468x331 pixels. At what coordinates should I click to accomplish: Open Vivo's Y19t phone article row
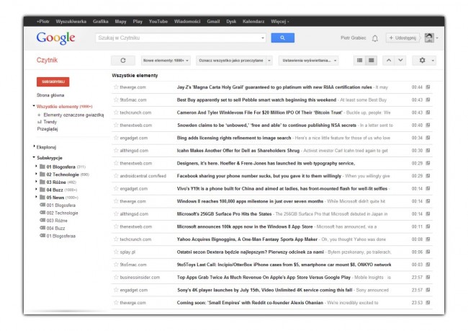point(272,189)
